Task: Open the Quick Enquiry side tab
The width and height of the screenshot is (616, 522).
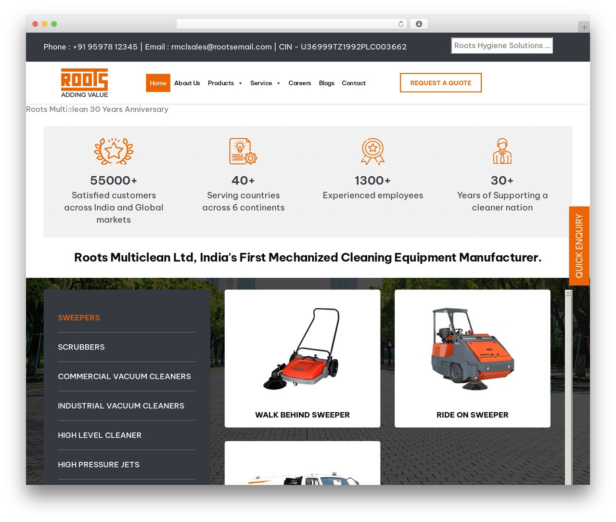Action: point(579,246)
